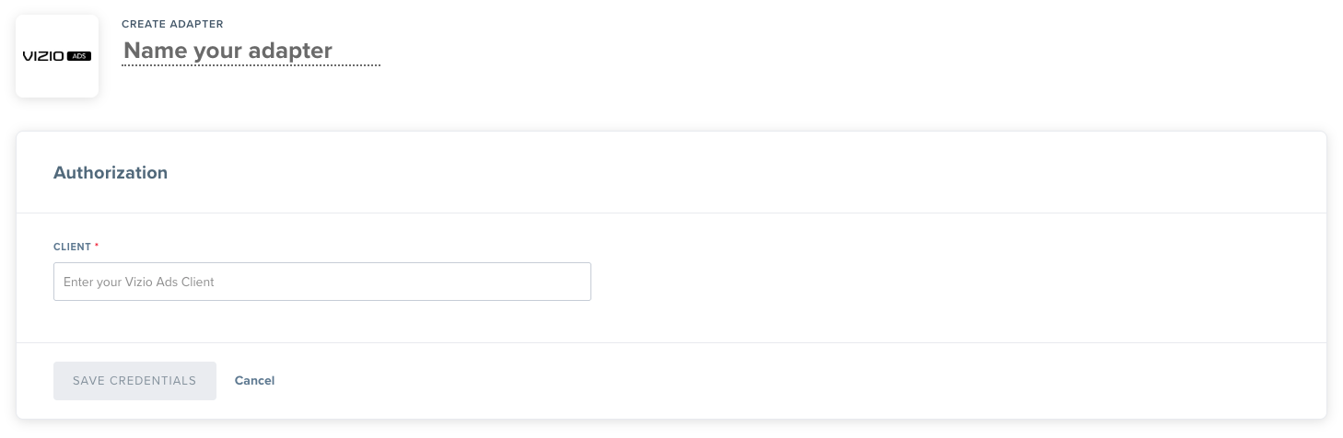Click the Authorization section heading

[x=111, y=172]
